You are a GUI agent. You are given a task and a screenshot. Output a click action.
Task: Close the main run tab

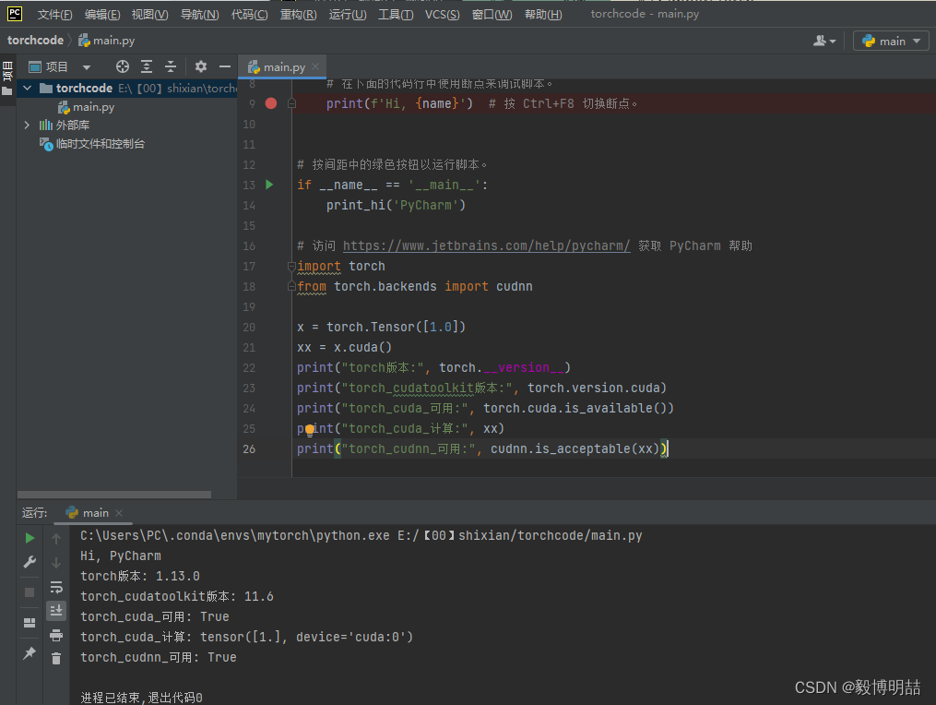[x=119, y=513]
